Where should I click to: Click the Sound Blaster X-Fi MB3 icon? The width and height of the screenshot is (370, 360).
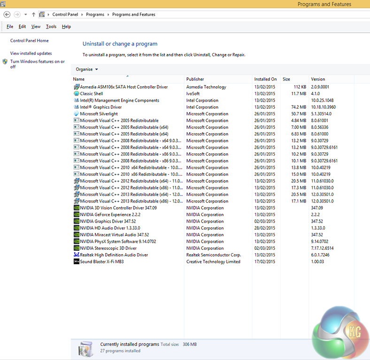point(77,262)
